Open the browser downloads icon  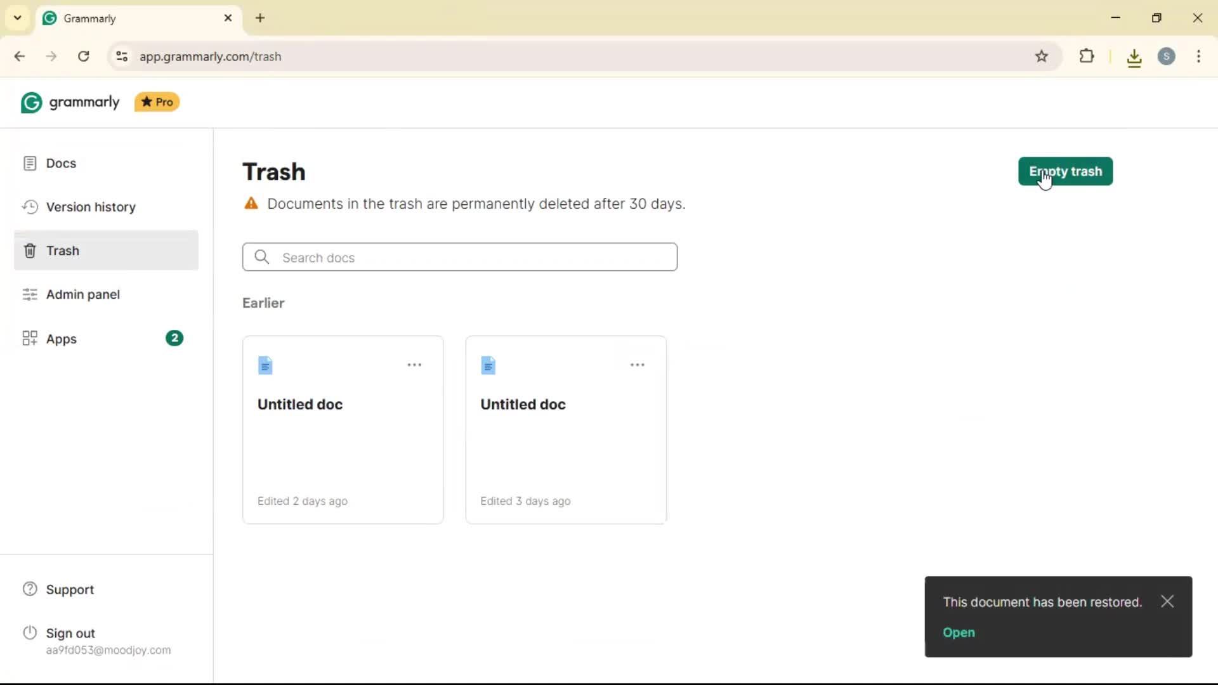coord(1134,58)
